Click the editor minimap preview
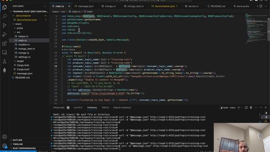 [256, 28]
